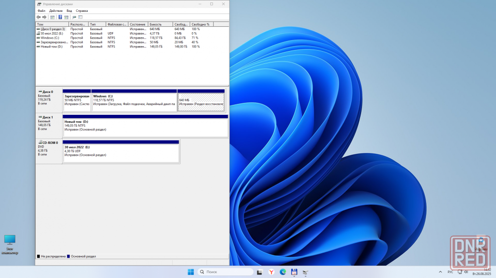The width and height of the screenshot is (496, 278).
Task: Toggle the action pane toolbar icon
Action: coord(66,17)
